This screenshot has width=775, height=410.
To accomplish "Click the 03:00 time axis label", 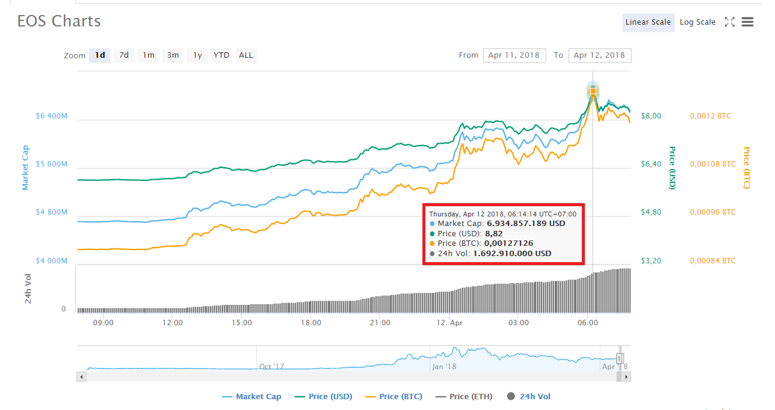I will tap(519, 323).
